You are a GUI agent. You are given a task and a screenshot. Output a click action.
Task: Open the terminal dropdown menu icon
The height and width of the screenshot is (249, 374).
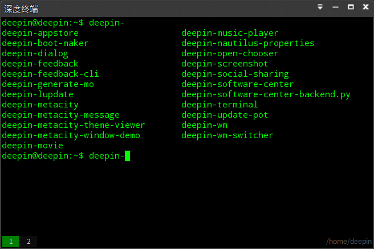pos(320,7)
